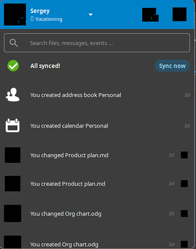Open the local folder icon in header
196x249 pixels.
[x=150, y=14]
